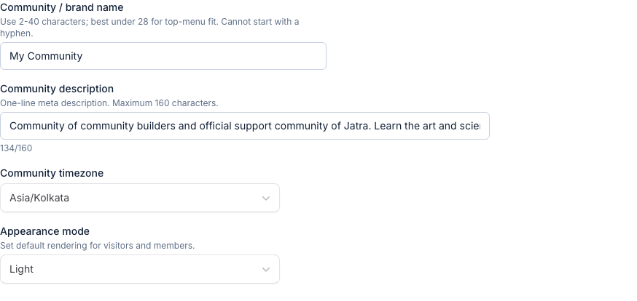Click into the Community description field
Screen dimensions: 637x301
click(x=244, y=126)
